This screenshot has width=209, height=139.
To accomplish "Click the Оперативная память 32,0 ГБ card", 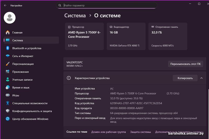I will pyautogui.click(x=168, y=36).
